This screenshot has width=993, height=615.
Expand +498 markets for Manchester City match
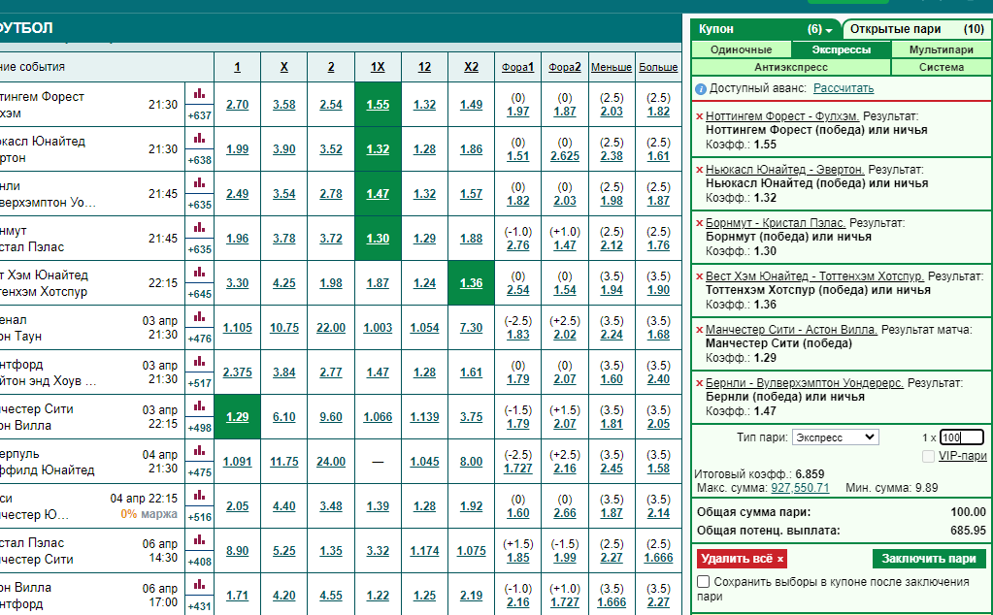tap(200, 428)
